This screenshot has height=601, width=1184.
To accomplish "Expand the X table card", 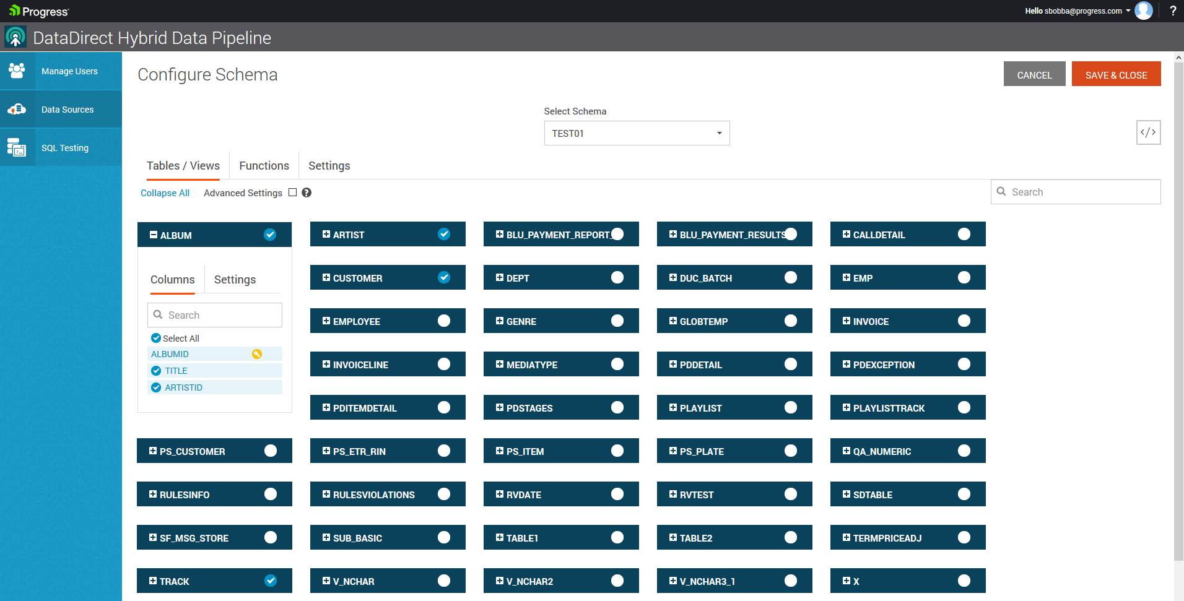I will point(847,581).
